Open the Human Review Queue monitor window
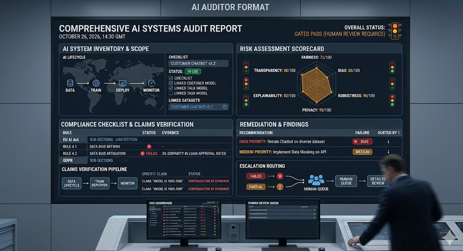Viewport: 463px width, 251px height. pos(283,220)
